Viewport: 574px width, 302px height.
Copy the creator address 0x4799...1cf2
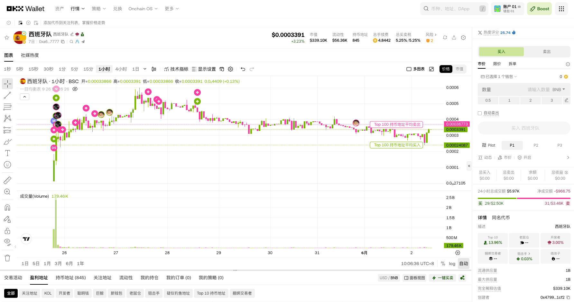coord(568,298)
